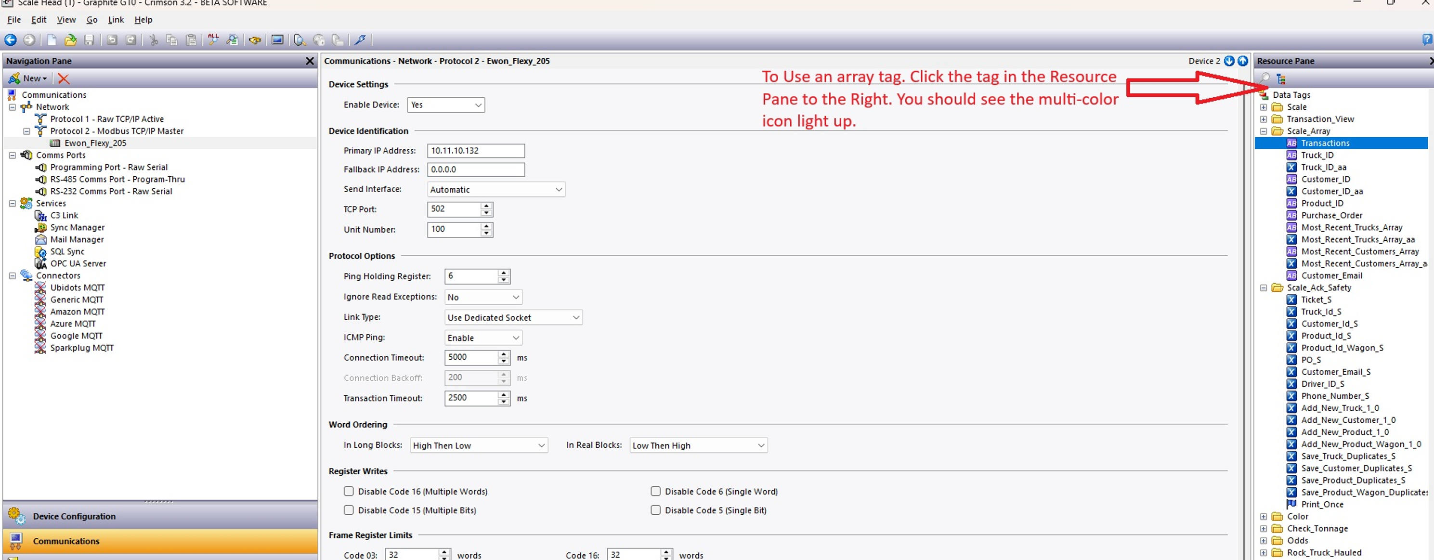Click the find-in-page magnifier document icon
Screen dimensions: 1434x560
tap(232, 39)
